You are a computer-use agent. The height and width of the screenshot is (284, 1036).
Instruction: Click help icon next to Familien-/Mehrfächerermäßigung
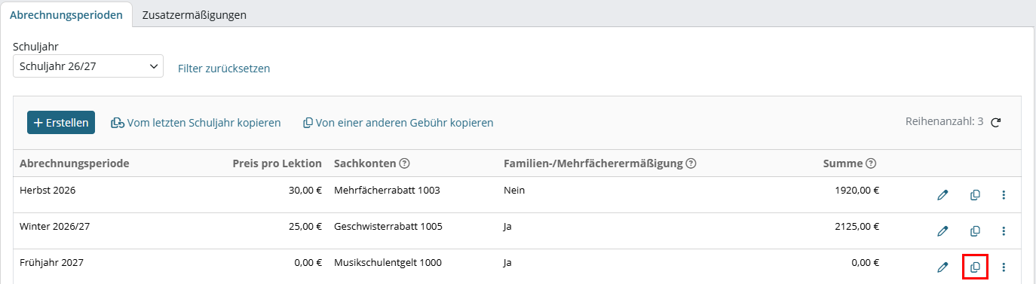click(691, 163)
